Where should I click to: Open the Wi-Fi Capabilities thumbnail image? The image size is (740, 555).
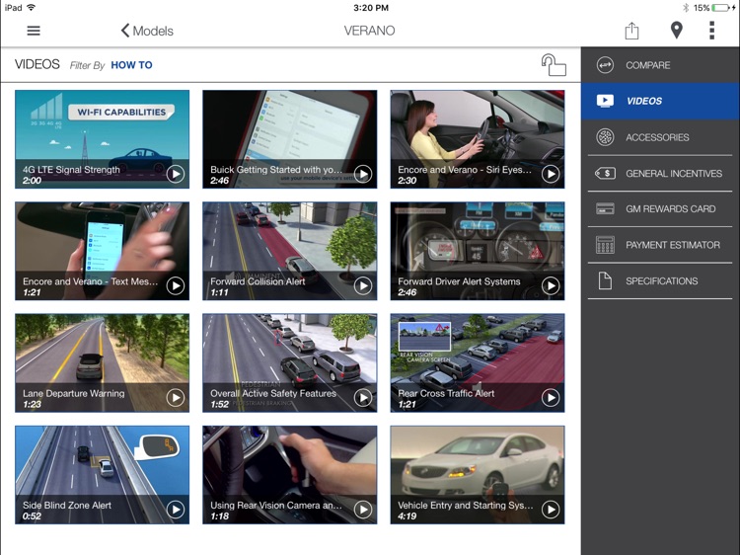102,139
